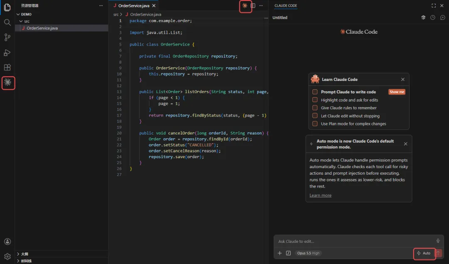Open the Learn more link
The width and height of the screenshot is (449, 264).
point(320,196)
